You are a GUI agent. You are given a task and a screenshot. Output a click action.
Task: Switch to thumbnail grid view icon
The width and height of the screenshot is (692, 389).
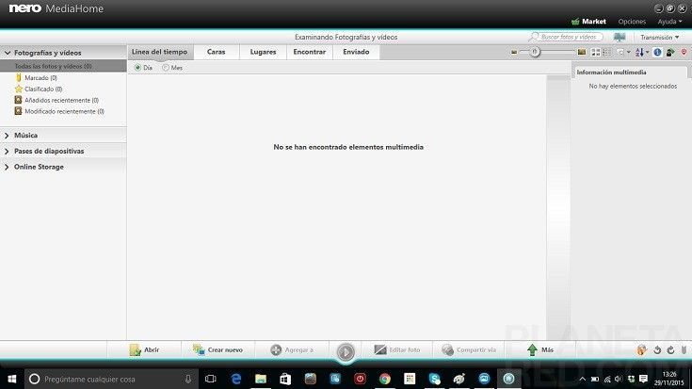(595, 52)
